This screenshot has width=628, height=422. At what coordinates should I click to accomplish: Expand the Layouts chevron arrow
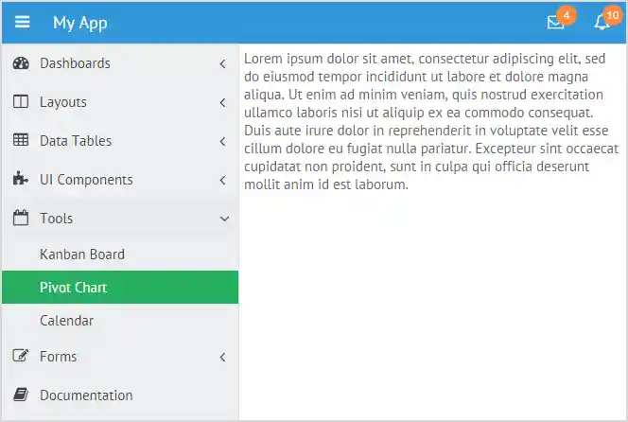pyautogui.click(x=222, y=102)
